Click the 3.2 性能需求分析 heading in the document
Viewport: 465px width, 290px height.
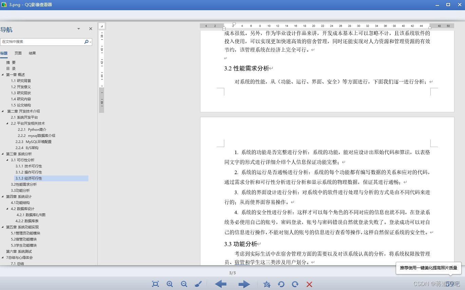(247, 68)
